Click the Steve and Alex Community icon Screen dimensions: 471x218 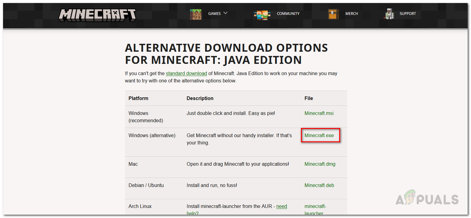[262, 14]
